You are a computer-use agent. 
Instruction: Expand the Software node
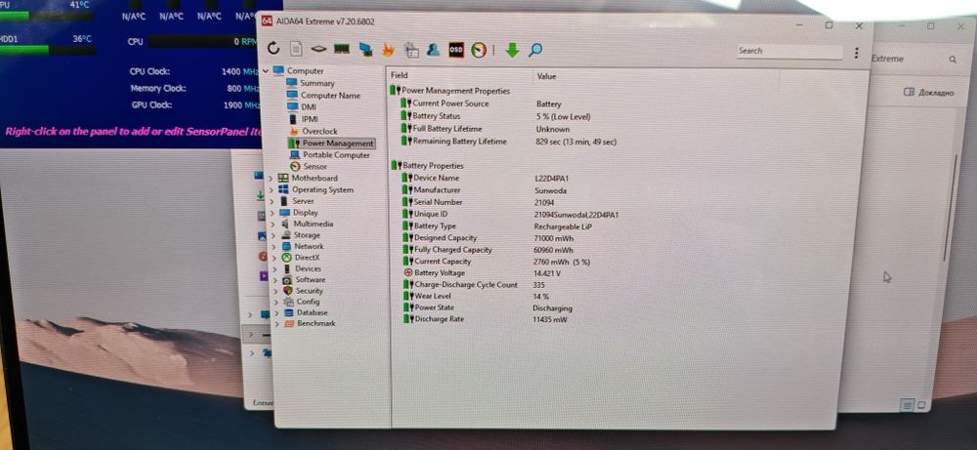(x=275, y=280)
